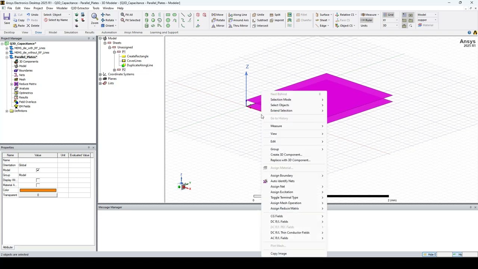Expand MEMS_die_with_RF_Lines design node

[x=7, y=48]
